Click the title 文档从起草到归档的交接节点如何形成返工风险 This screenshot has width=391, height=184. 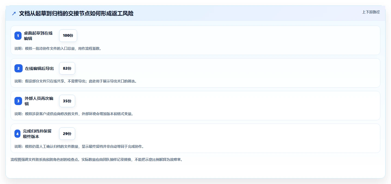click(x=76, y=13)
